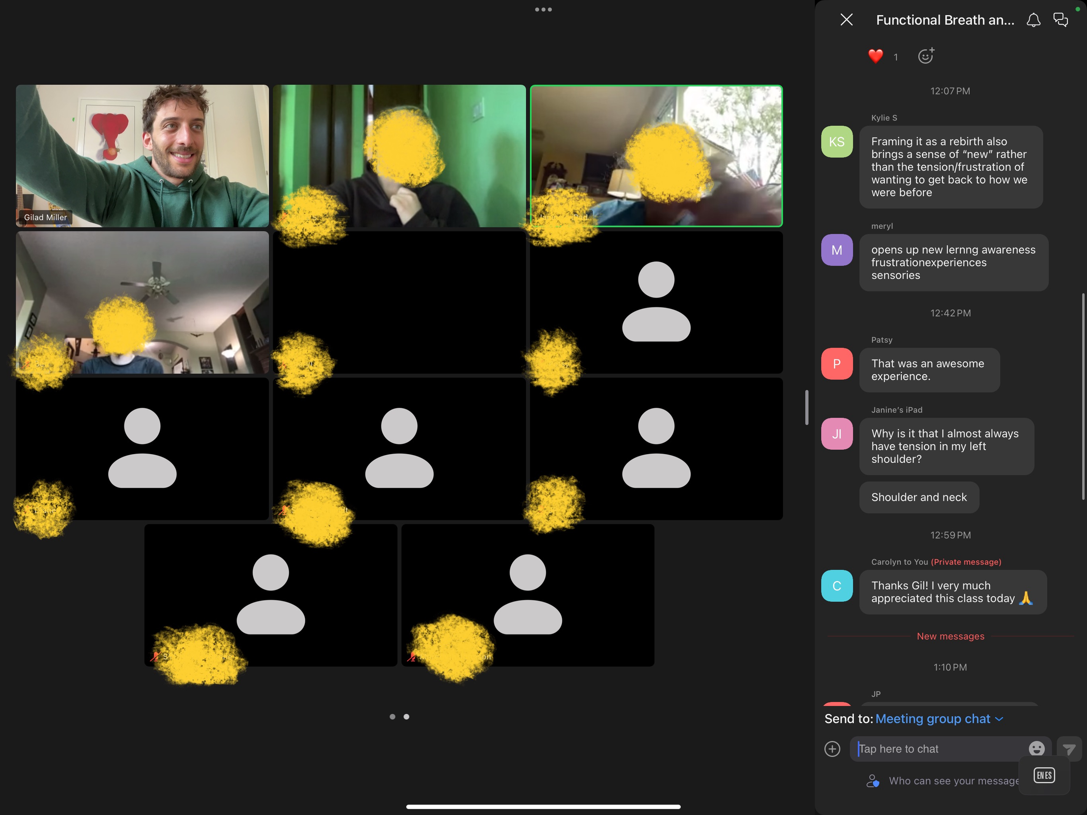Close the chat panel with X
Screen dimensions: 1087x815
pyautogui.click(x=846, y=20)
